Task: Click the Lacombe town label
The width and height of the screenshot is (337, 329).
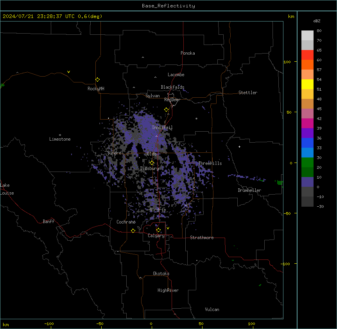Action: point(176,75)
